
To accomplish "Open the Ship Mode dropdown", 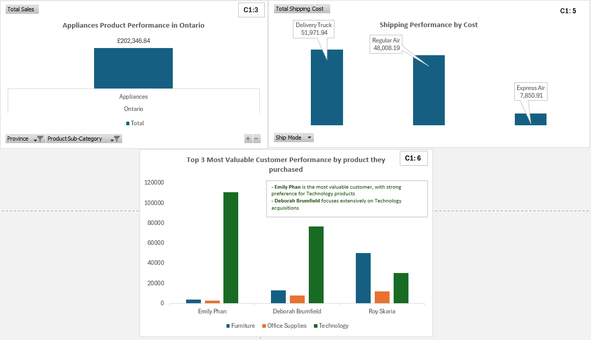I will [x=309, y=138].
